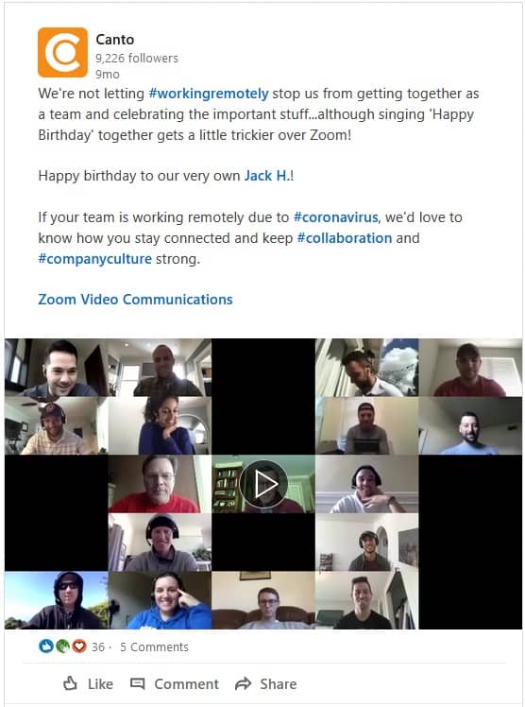Open the 36 reactions count

[97, 647]
